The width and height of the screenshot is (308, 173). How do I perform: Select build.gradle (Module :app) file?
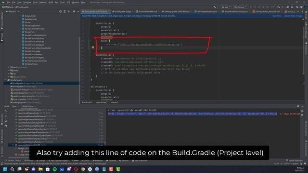tap(23, 86)
